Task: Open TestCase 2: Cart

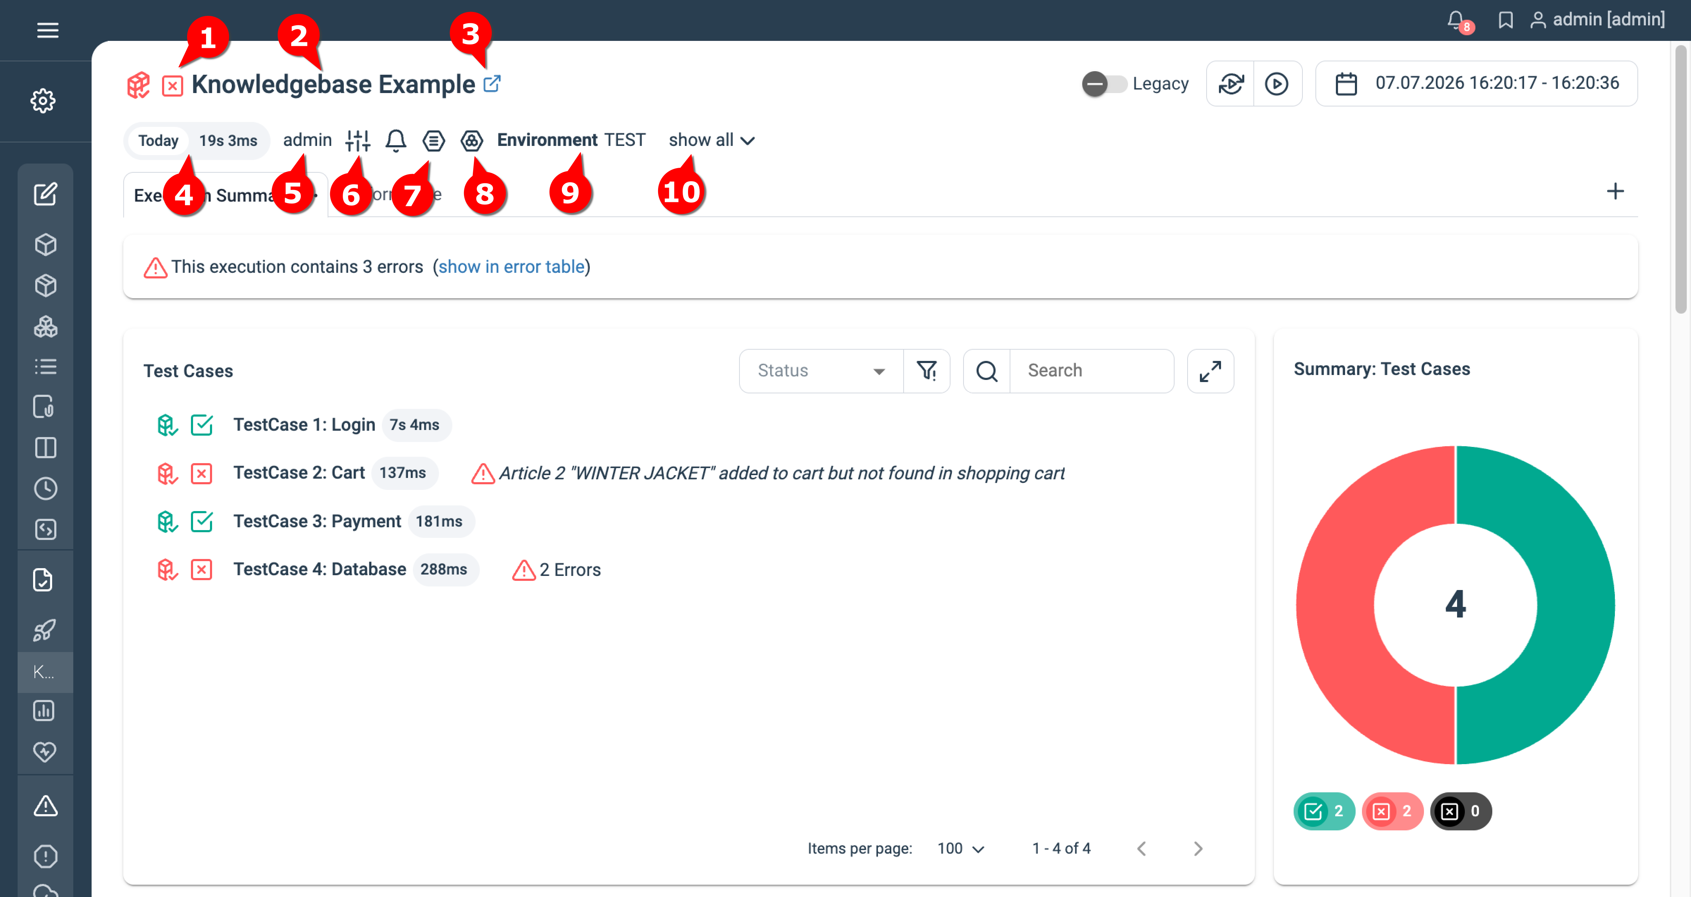Action: [299, 473]
